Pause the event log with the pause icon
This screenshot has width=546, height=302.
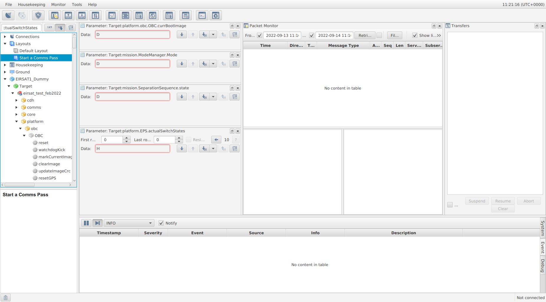[86, 223]
